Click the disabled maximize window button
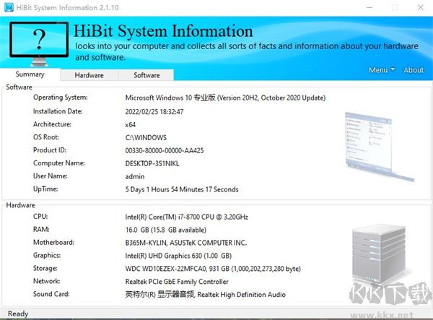The image size is (433, 320). point(395,7)
